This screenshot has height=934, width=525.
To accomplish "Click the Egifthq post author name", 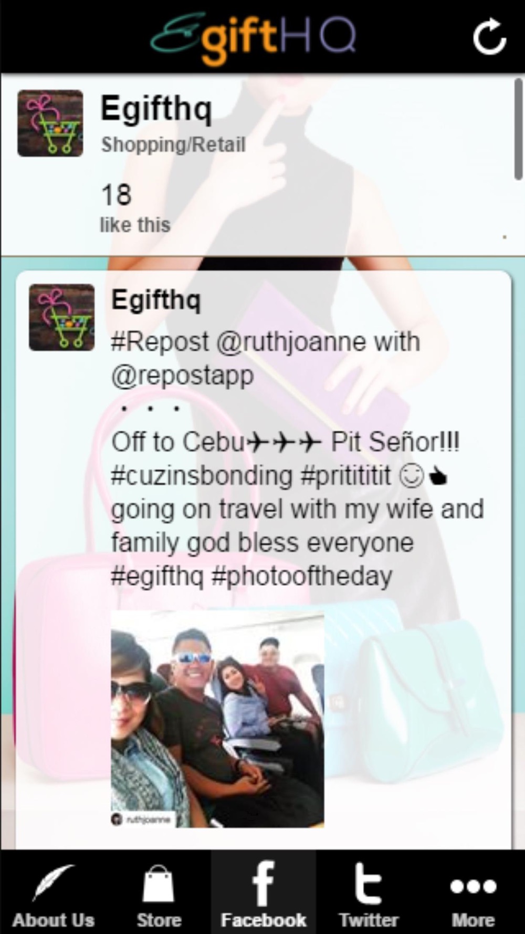I will tap(156, 301).
